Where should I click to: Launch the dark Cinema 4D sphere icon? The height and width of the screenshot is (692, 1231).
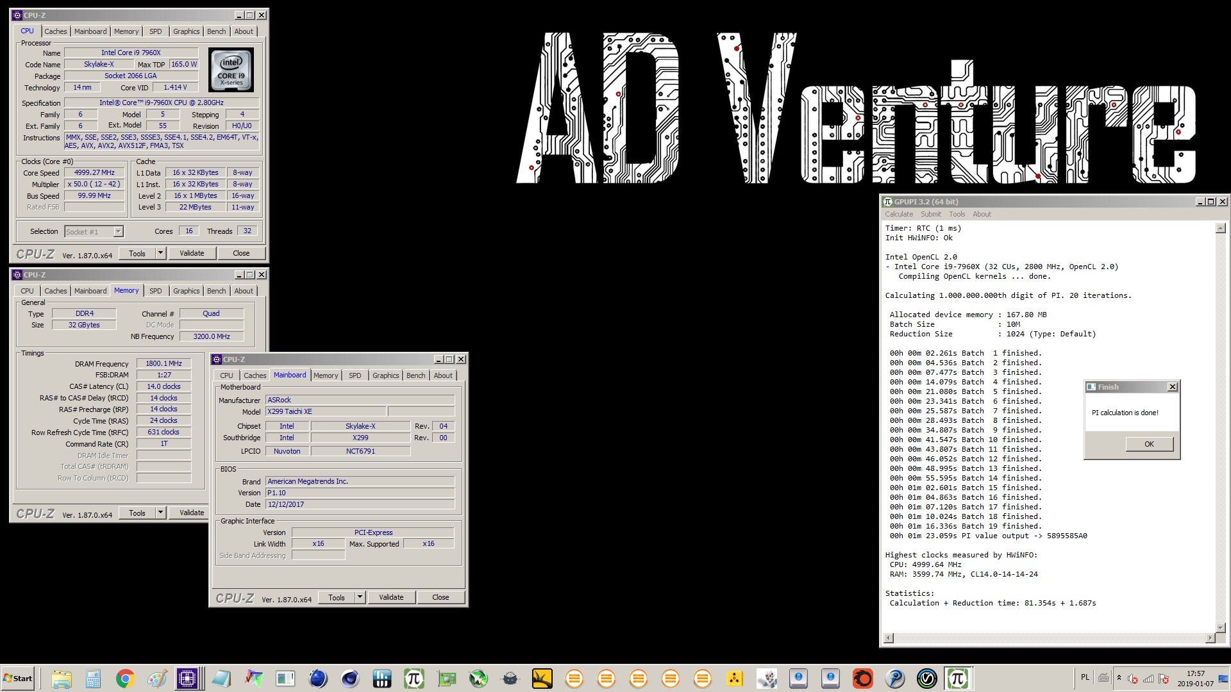tap(349, 679)
